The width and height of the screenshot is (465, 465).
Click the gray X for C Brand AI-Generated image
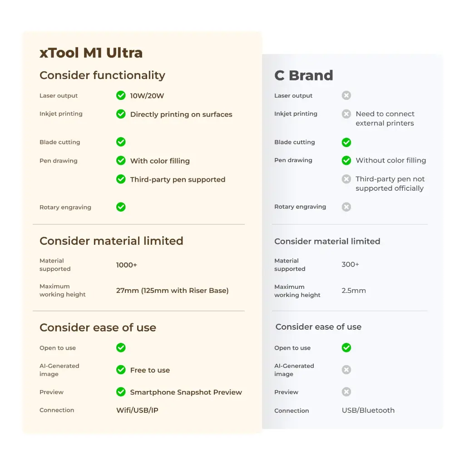coord(346,370)
